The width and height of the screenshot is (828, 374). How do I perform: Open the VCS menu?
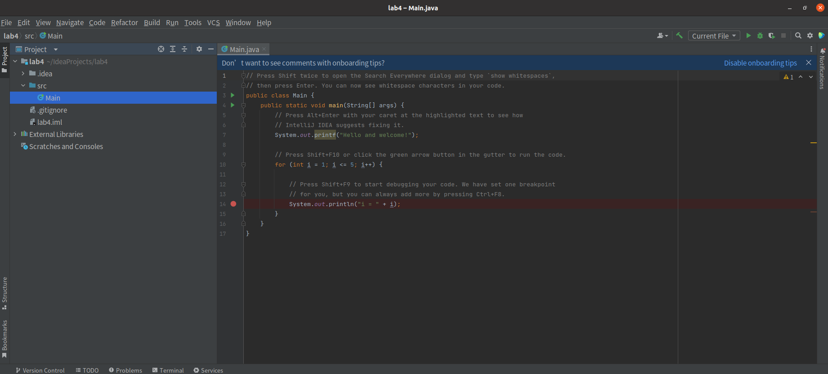(x=214, y=22)
